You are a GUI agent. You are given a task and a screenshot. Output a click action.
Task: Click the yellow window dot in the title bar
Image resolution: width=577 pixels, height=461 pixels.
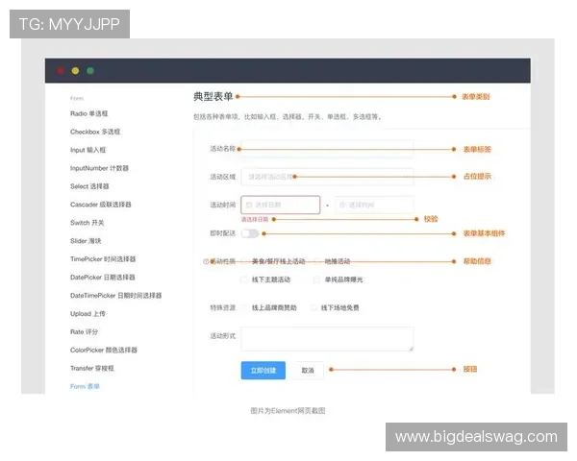(x=75, y=70)
